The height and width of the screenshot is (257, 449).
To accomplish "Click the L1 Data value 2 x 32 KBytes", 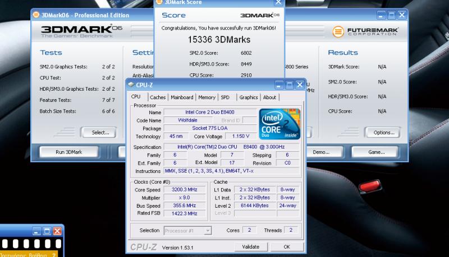I will (x=255, y=190).
